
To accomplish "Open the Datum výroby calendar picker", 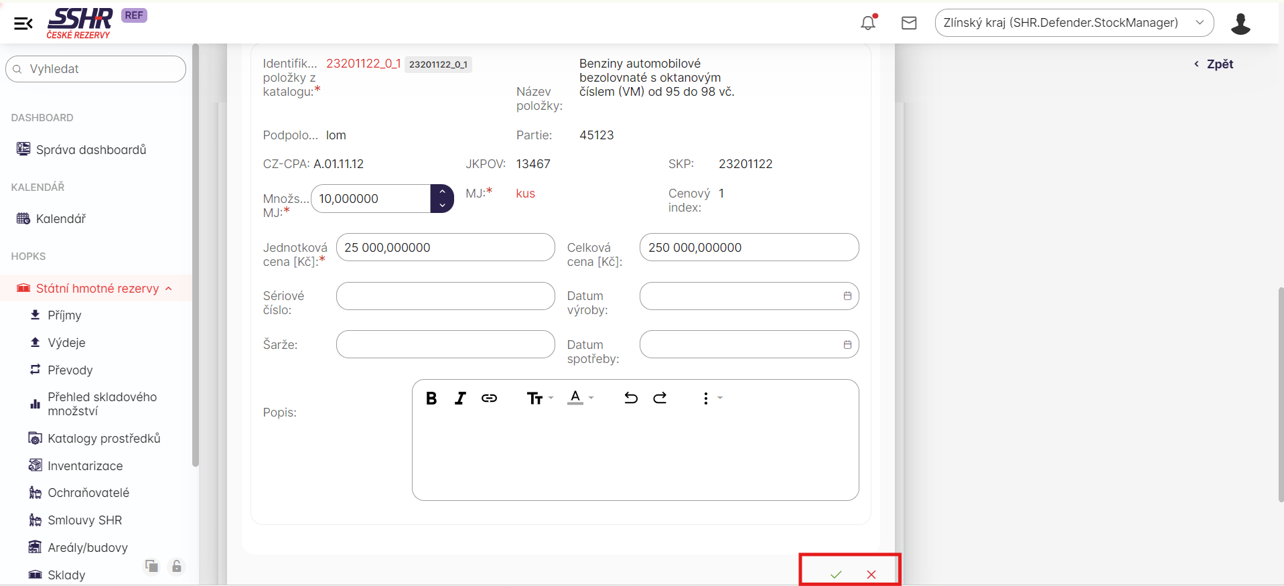I will click(847, 296).
